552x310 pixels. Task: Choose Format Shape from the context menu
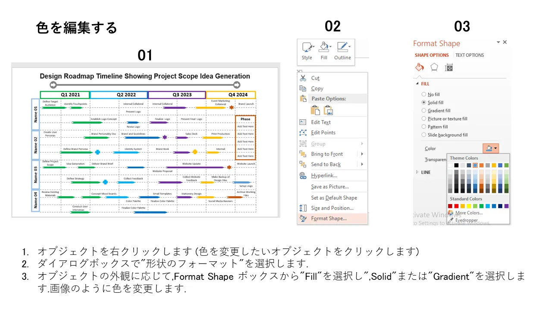pos(329,218)
